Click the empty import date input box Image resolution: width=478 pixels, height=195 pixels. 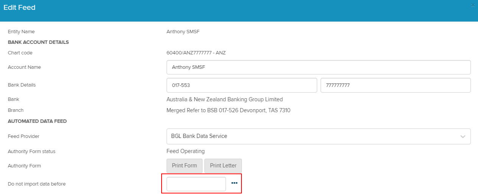click(196, 184)
